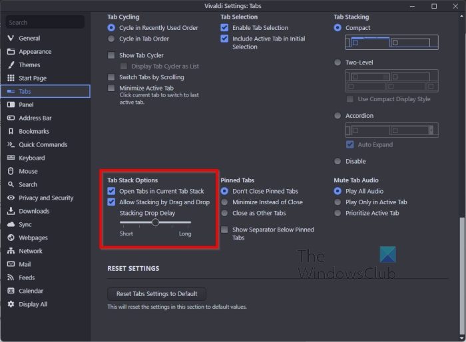This screenshot has width=466, height=342.
Task: Click the Sync cloud icon
Action: click(11, 224)
